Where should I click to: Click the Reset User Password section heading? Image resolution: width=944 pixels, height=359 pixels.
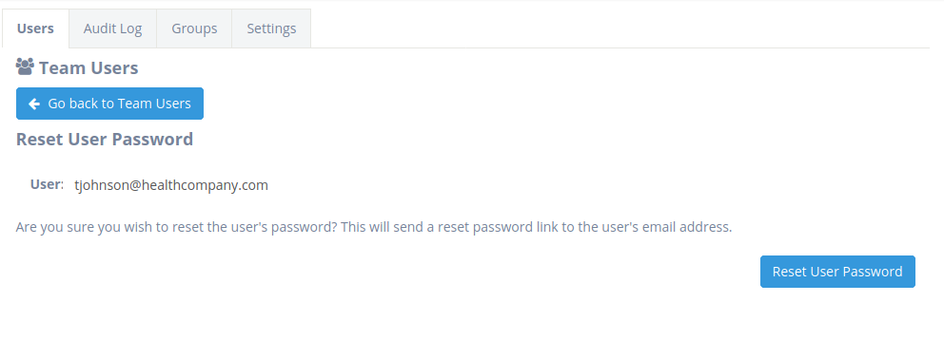point(105,139)
